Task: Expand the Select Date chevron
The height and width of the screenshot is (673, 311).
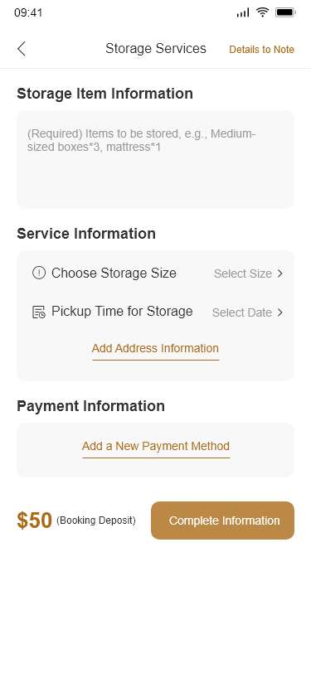Action: 280,312
